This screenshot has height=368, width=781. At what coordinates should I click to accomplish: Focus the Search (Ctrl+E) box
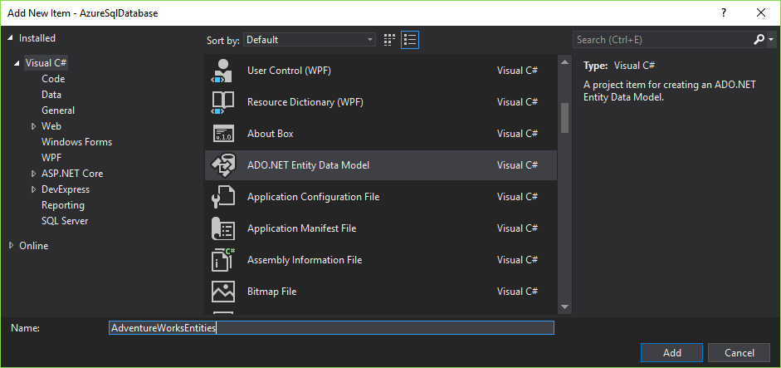(662, 40)
